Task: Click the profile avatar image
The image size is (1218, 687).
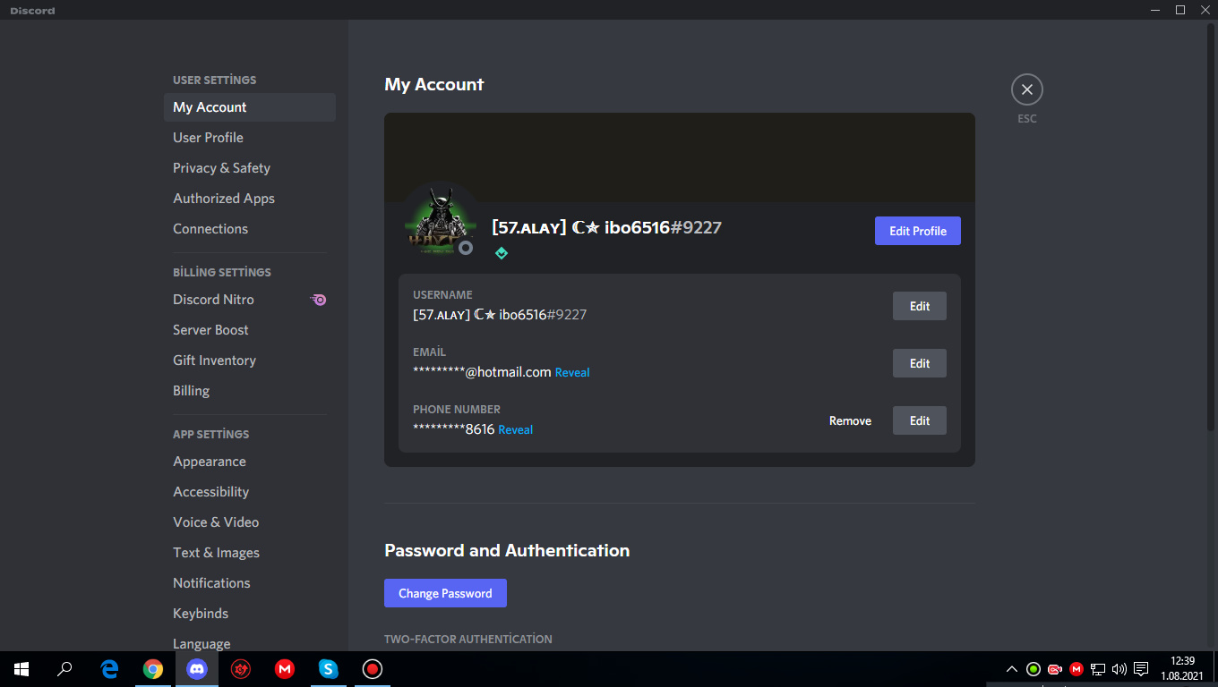Action: pyautogui.click(x=440, y=221)
